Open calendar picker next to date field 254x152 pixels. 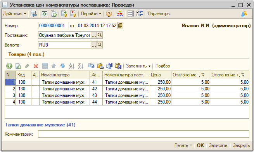120,26
